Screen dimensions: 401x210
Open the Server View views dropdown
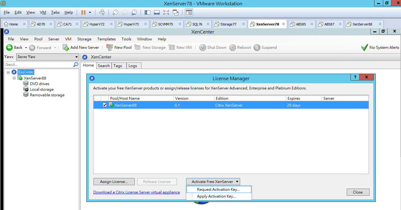pyautogui.click(x=48, y=57)
